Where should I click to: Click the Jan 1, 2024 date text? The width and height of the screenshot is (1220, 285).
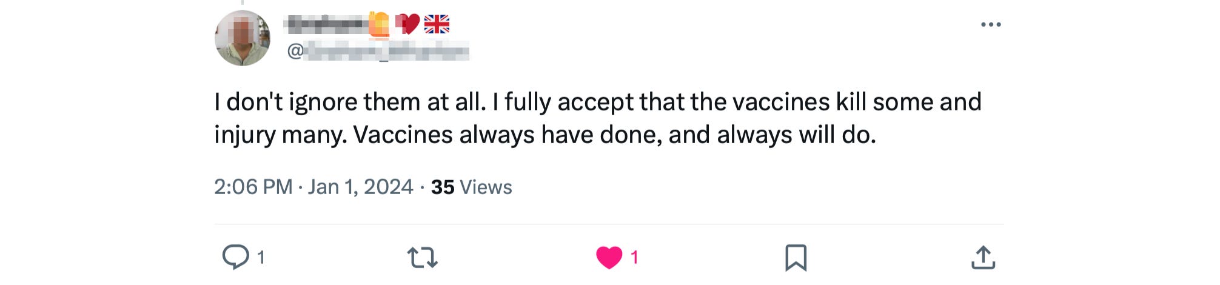coord(360,187)
